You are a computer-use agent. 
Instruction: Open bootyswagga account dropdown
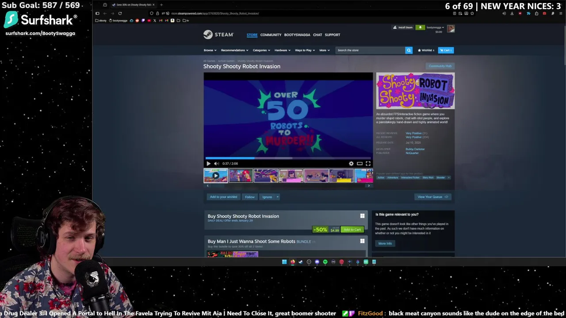435,27
